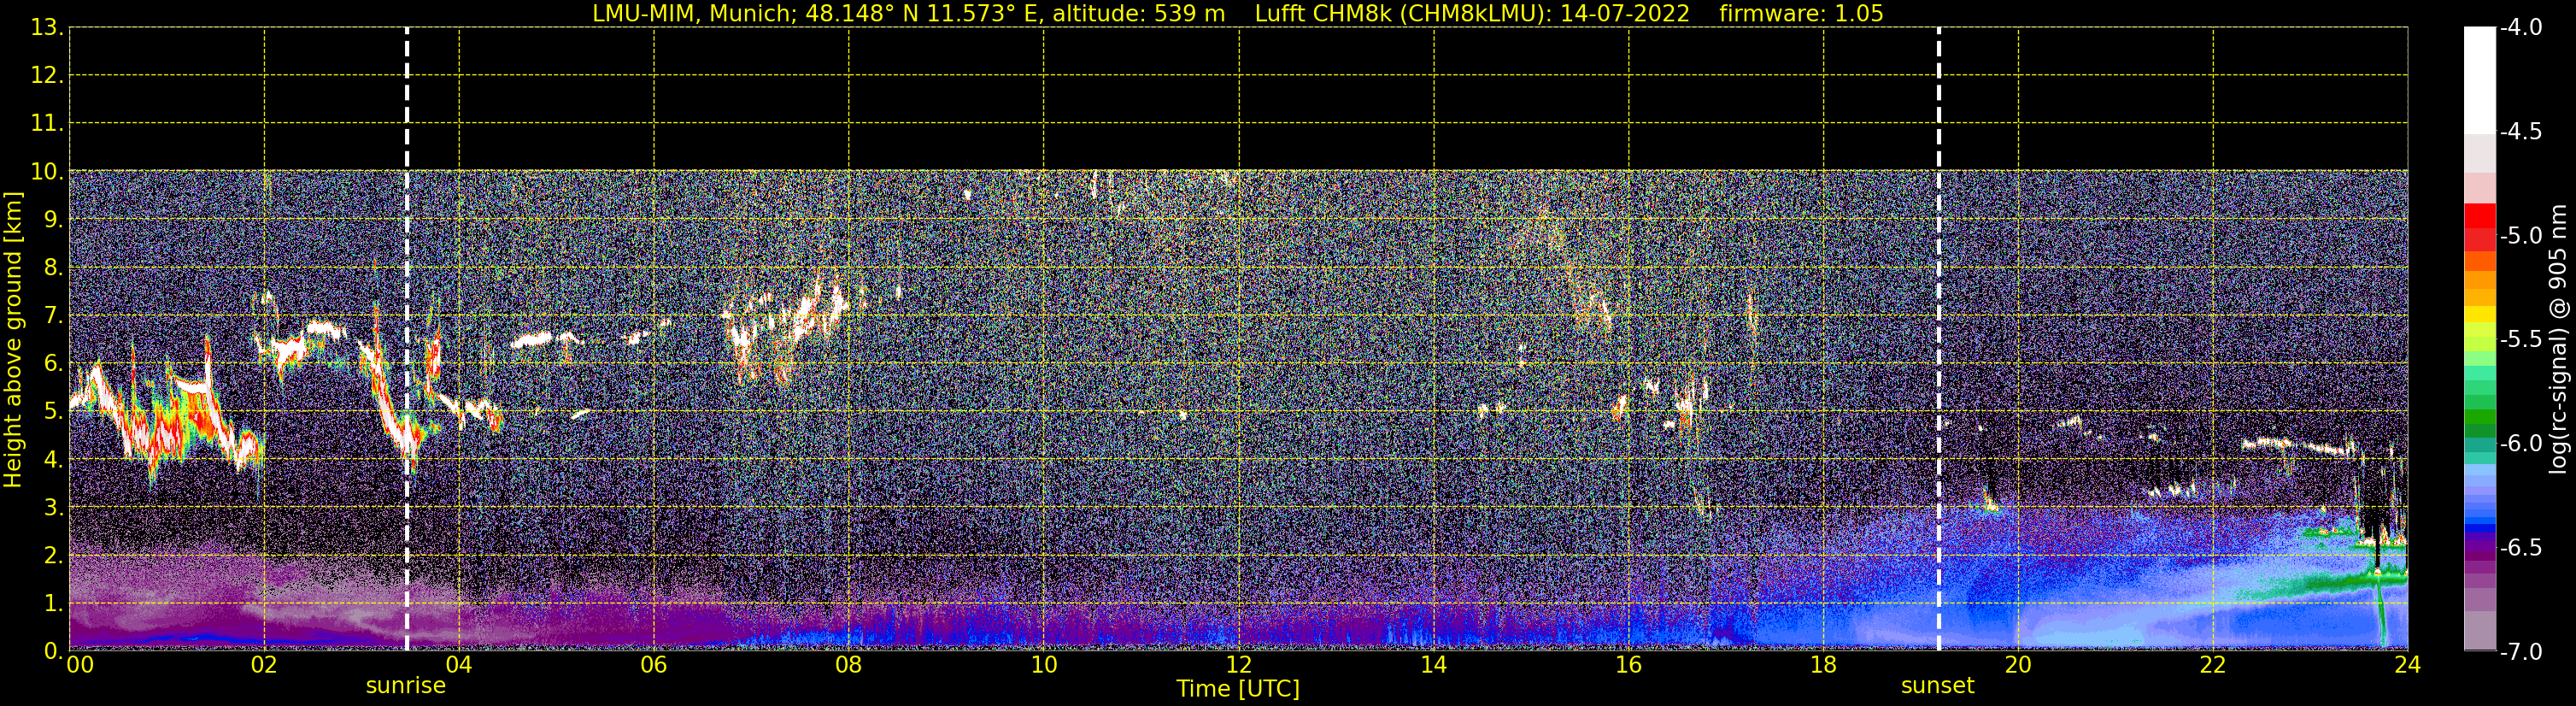The width and height of the screenshot is (2576, 706).
Task: Click the time axis tick 08
Action: tap(849, 665)
